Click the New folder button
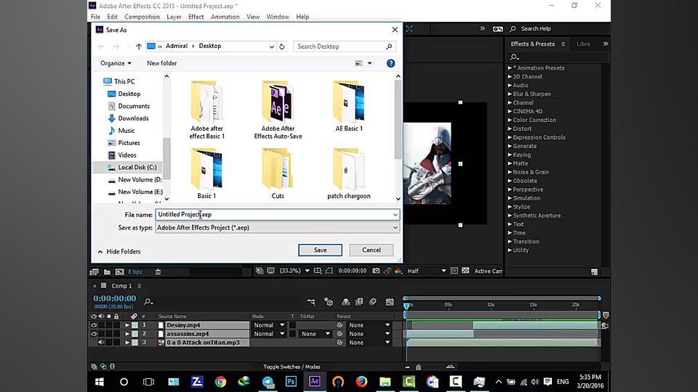The image size is (698, 392). (161, 63)
